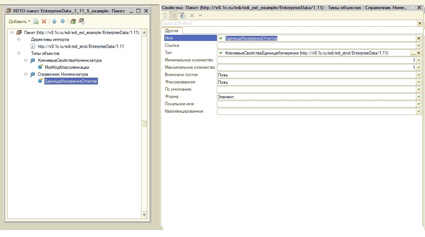Screen dimensions: 425x237
Task: Toggle the important-properties filter icon
Action: [182, 15]
